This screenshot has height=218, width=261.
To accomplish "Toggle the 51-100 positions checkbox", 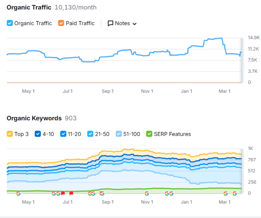I will point(119,134).
